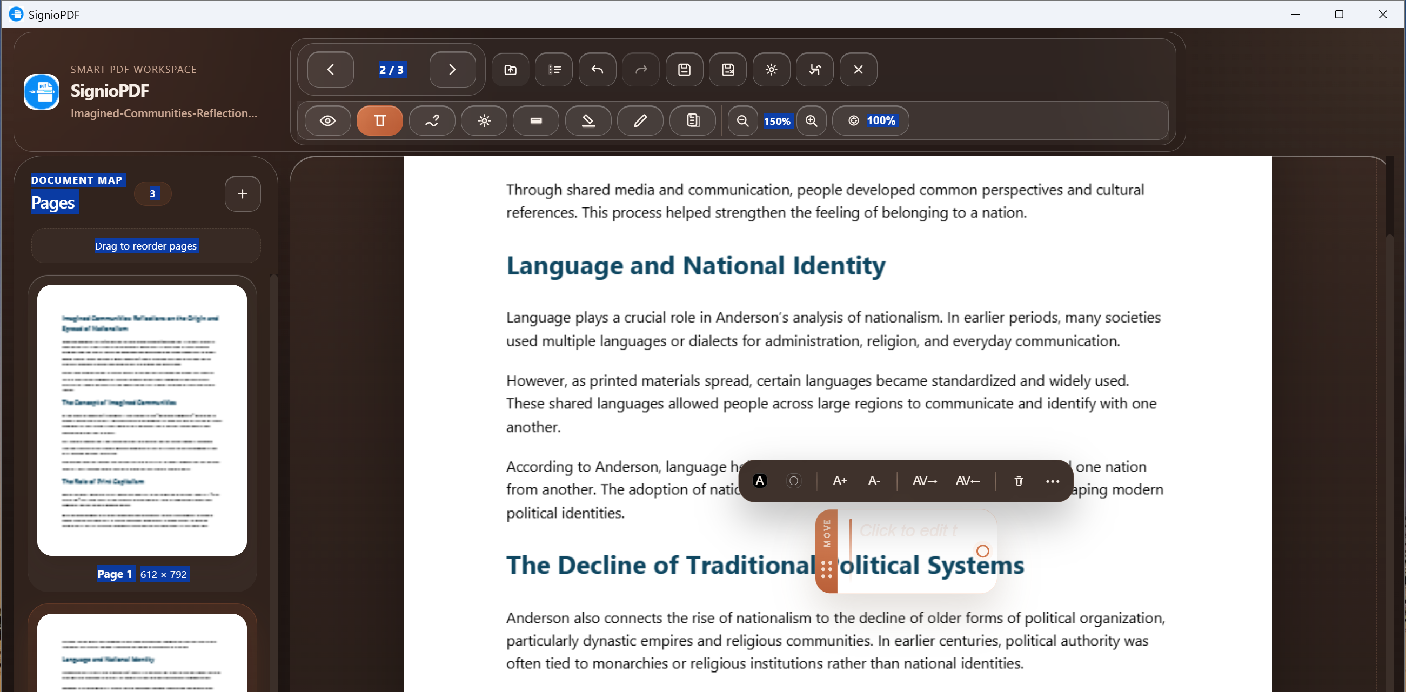Delete the text box with the trash icon
Screen dimensions: 1406x692
coord(1017,481)
